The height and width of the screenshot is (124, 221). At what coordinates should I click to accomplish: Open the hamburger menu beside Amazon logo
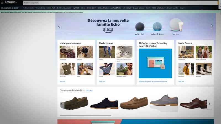click(x=2, y=2)
